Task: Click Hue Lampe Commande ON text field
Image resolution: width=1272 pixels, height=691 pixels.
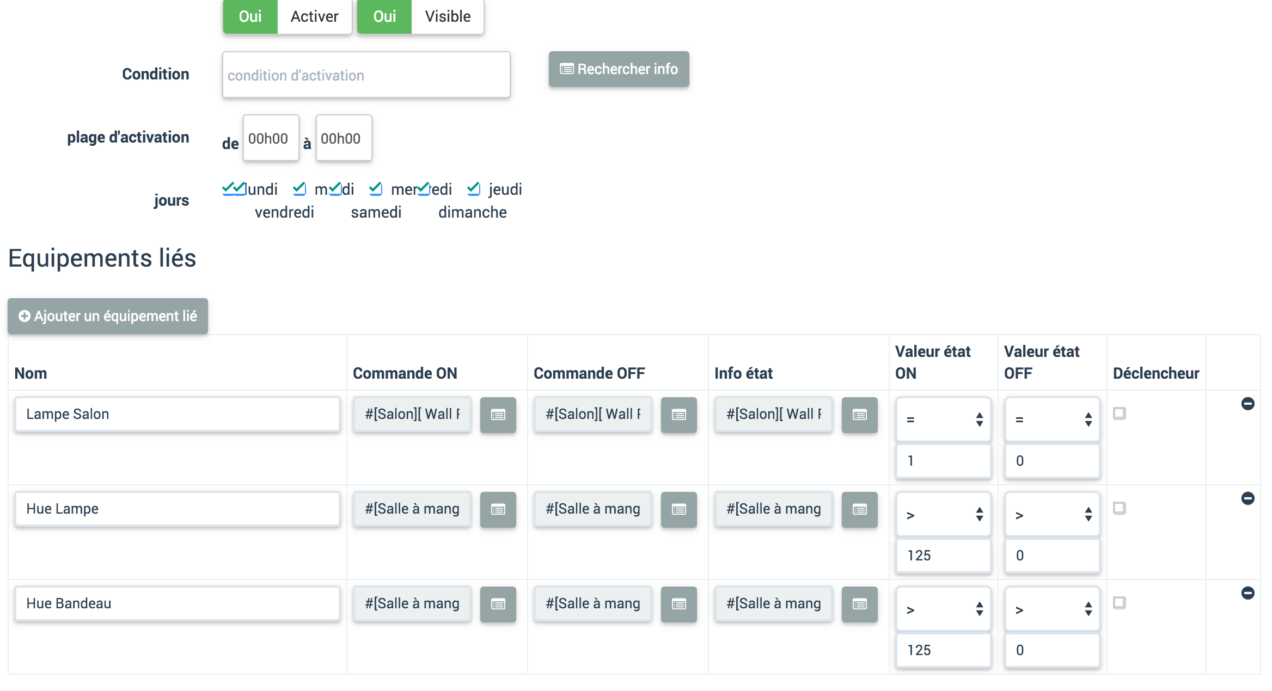Action: coord(412,509)
